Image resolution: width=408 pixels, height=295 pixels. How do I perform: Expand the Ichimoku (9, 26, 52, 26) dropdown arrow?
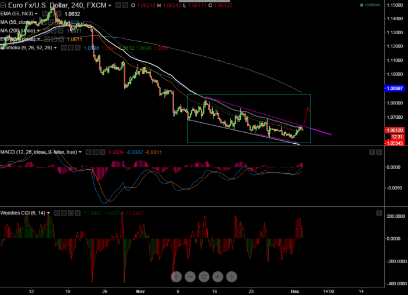(55, 48)
